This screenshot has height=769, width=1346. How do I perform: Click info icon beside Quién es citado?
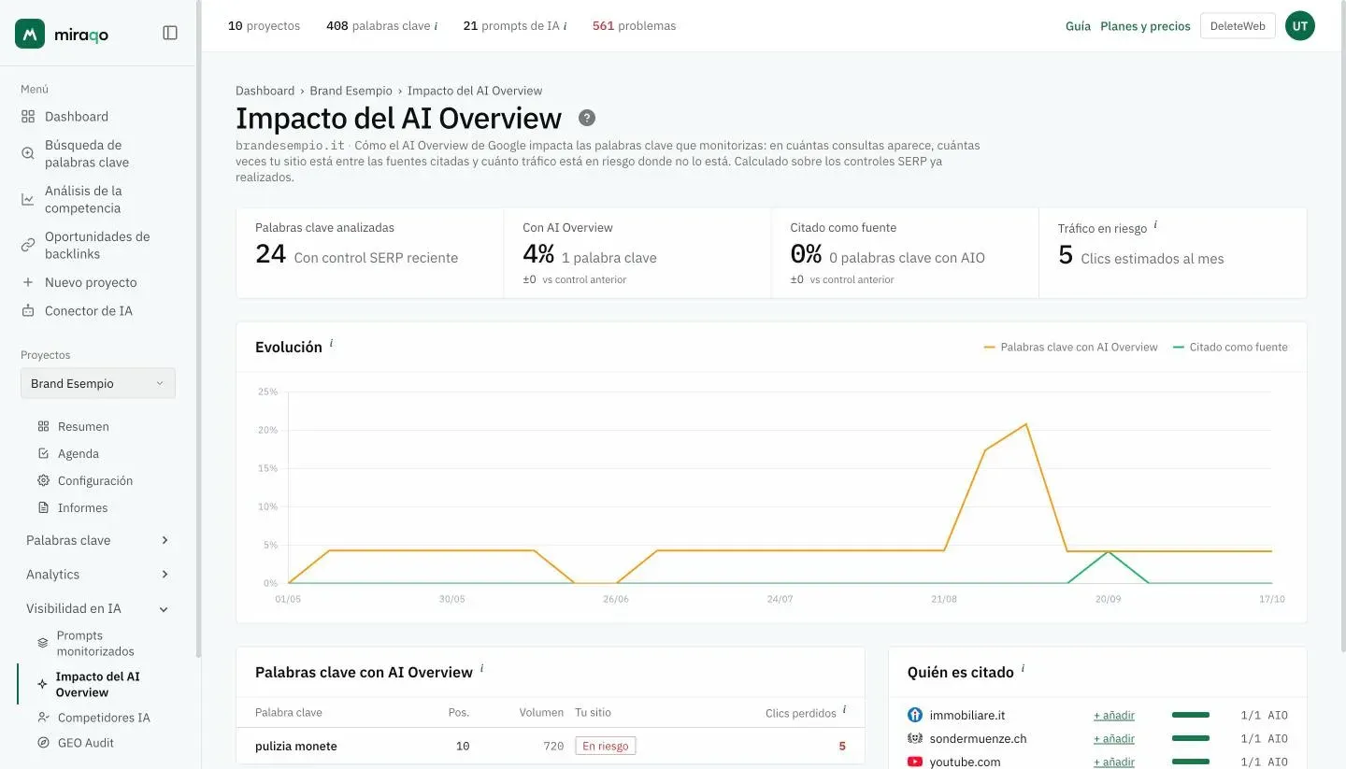1023,669
